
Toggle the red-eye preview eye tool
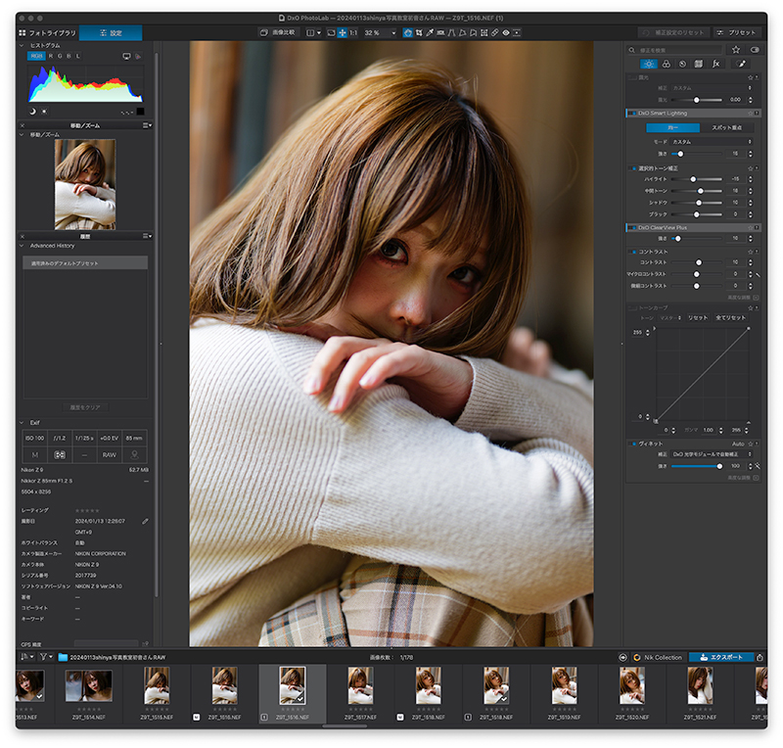pyautogui.click(x=505, y=33)
